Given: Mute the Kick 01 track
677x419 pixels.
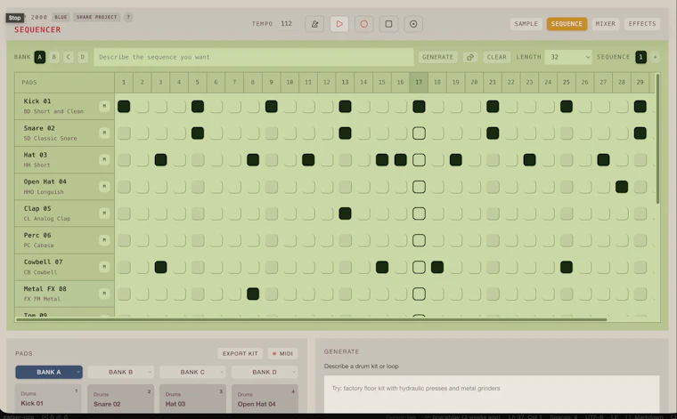Looking at the screenshot, I should click(x=104, y=106).
